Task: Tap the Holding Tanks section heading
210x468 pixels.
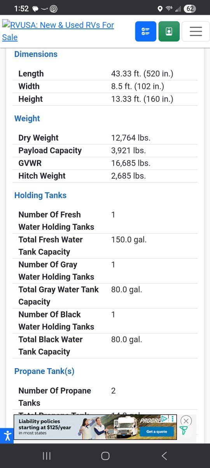Action: (40, 195)
